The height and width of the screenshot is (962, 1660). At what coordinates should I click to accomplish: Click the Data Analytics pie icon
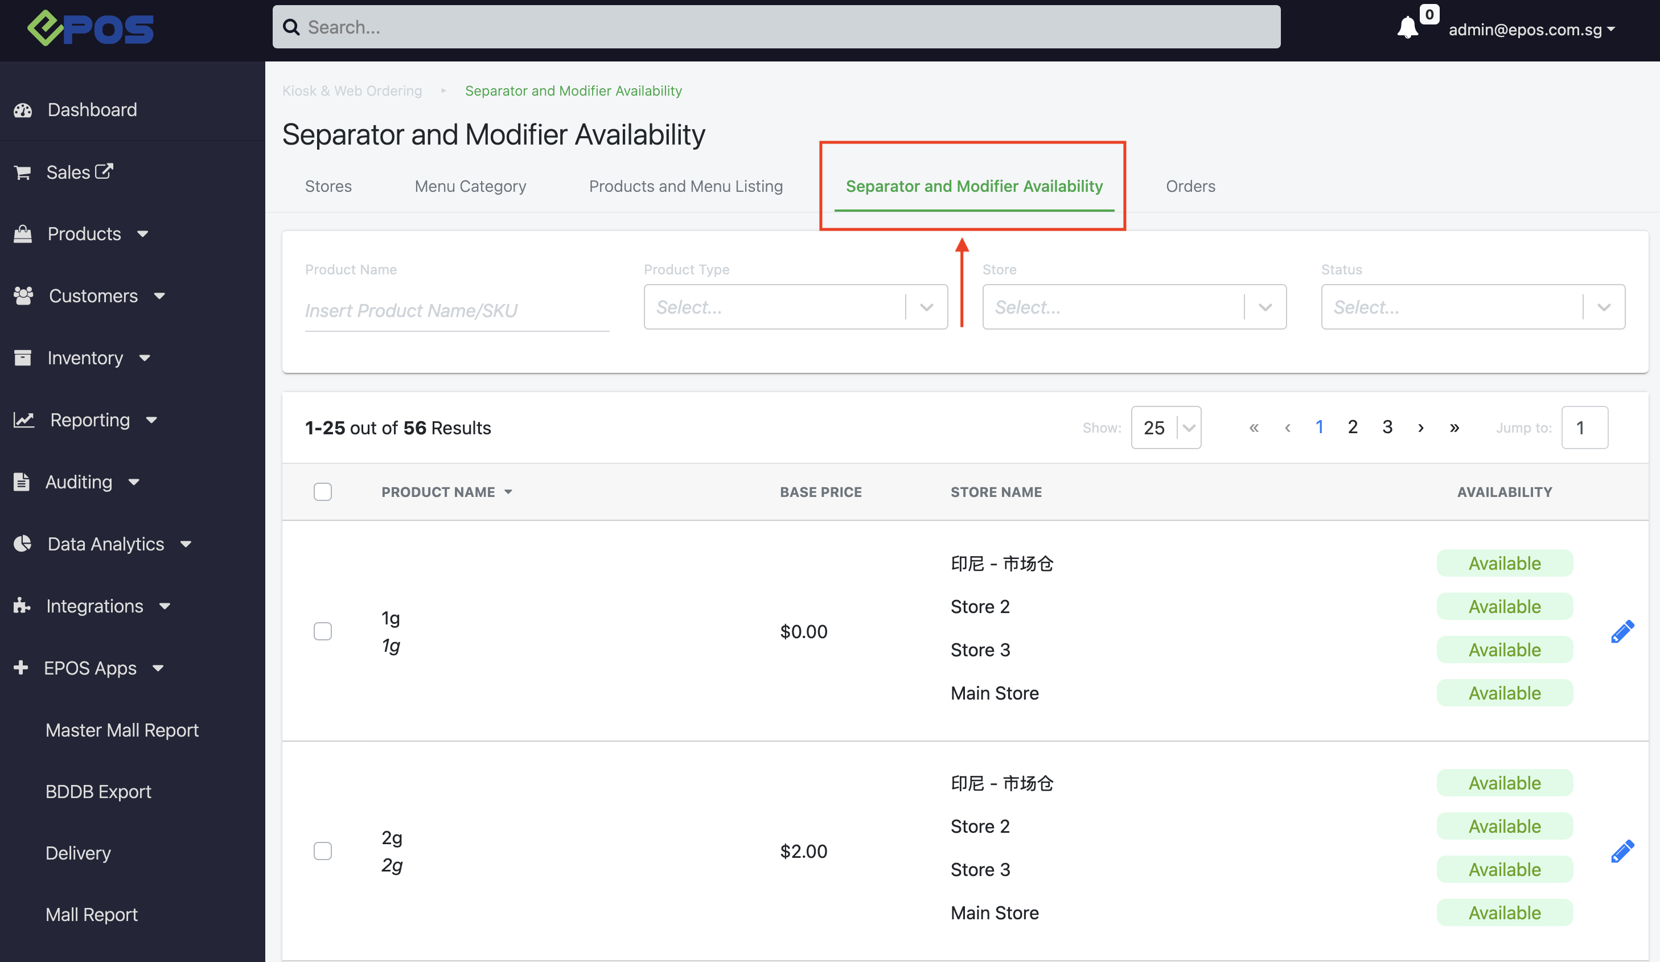point(22,544)
